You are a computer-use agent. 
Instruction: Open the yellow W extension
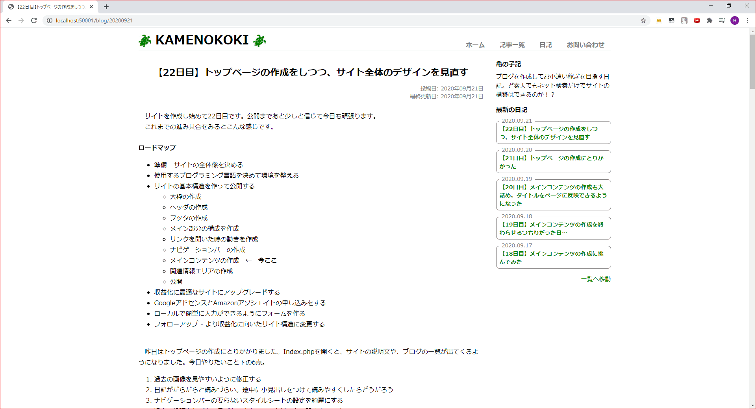point(659,20)
